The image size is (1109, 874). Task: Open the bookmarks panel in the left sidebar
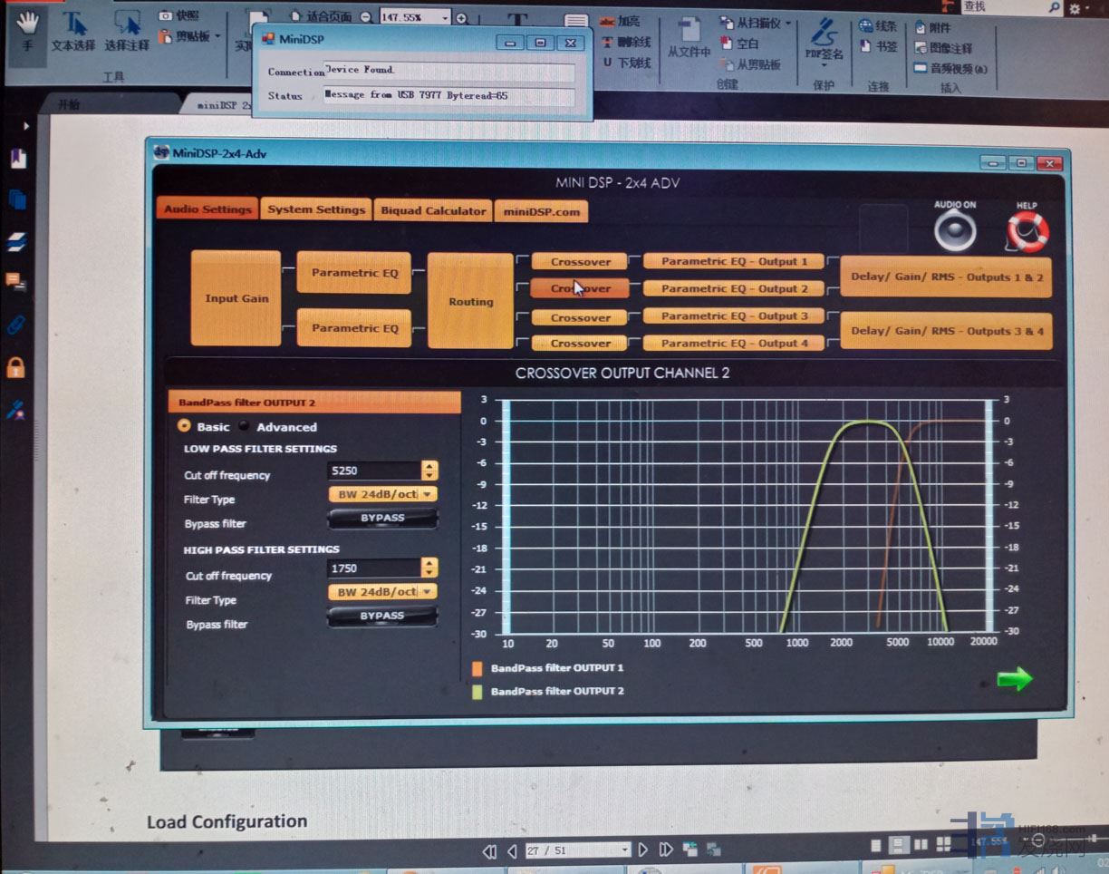click(x=17, y=158)
